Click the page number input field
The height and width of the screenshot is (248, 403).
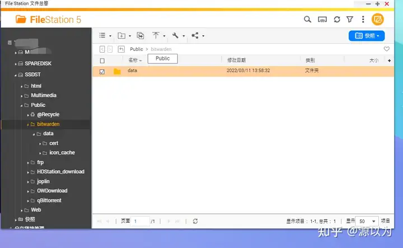tap(140, 221)
